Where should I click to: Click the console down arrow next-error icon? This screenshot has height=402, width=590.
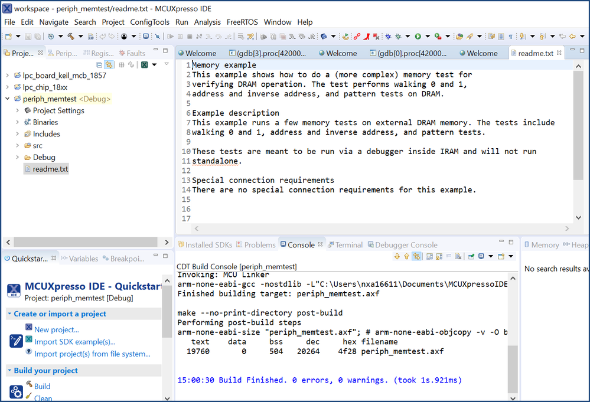click(397, 256)
